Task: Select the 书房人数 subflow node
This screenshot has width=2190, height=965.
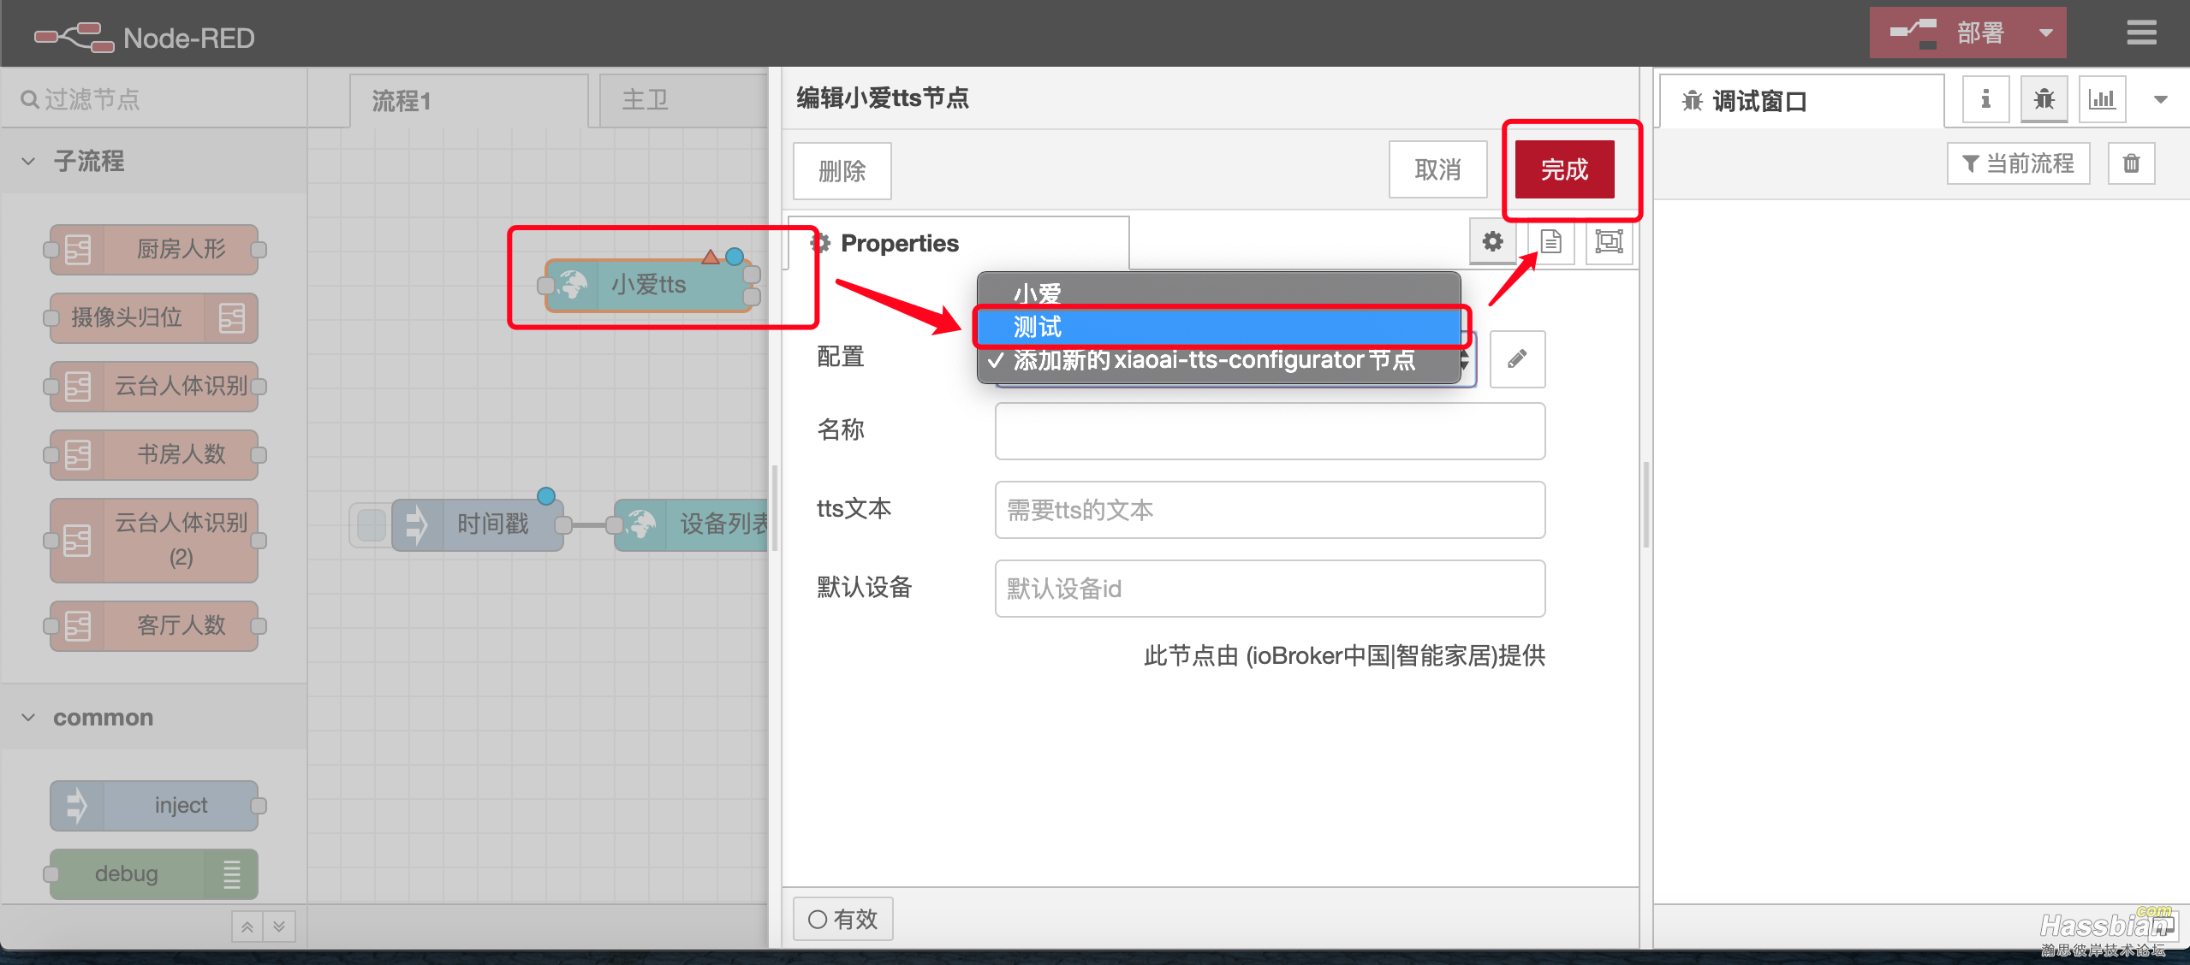Action: pyautogui.click(x=154, y=455)
